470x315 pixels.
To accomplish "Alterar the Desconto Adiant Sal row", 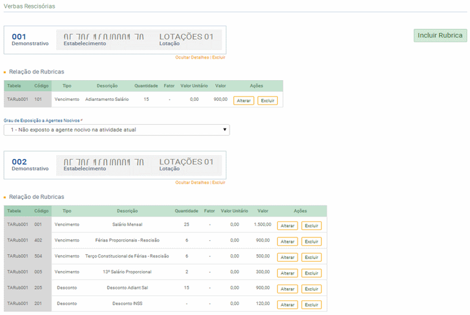I will pos(288,289).
